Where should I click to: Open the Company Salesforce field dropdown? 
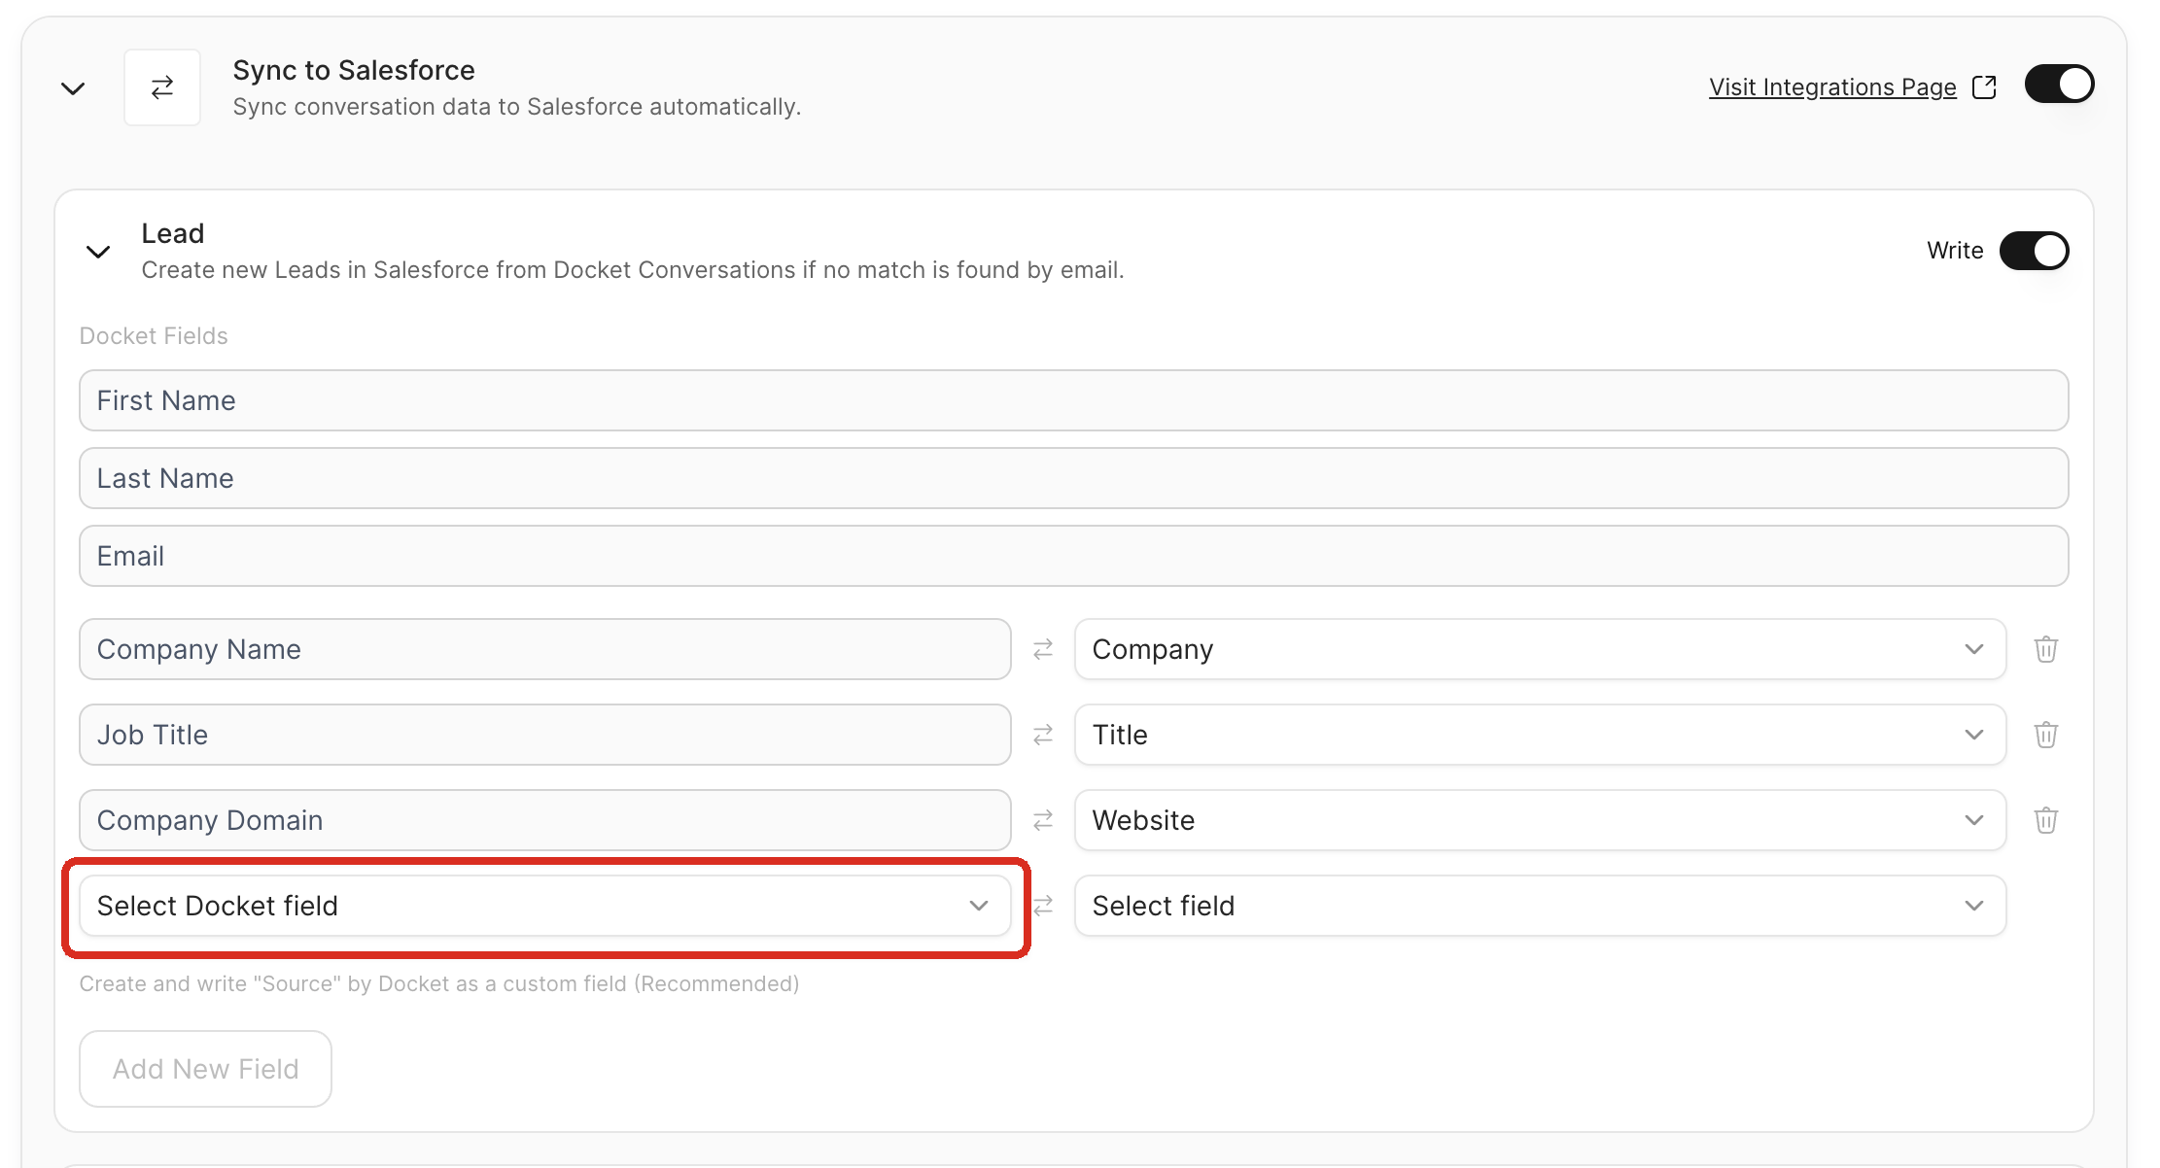point(1540,649)
